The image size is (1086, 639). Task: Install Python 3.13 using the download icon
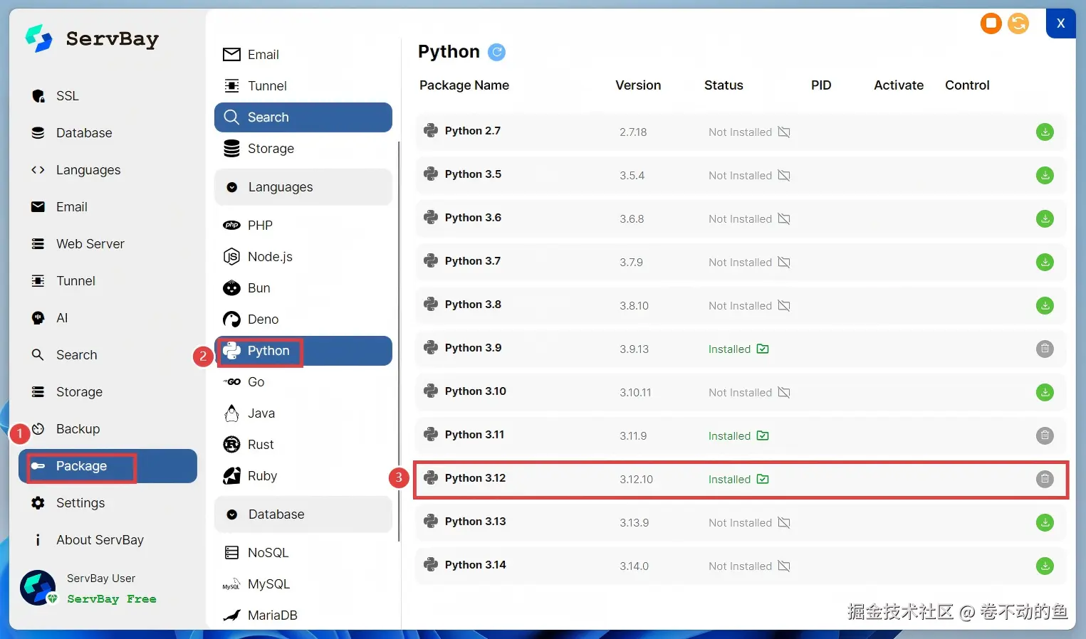coord(1045,522)
